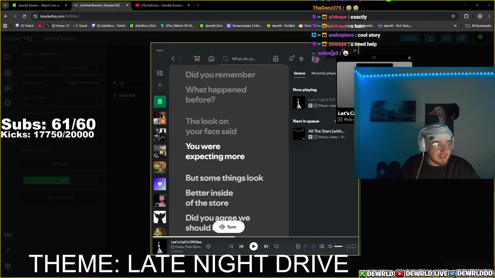Click browser back arrow
The height and width of the screenshot is (278, 495).
pyautogui.click(x=5, y=16)
